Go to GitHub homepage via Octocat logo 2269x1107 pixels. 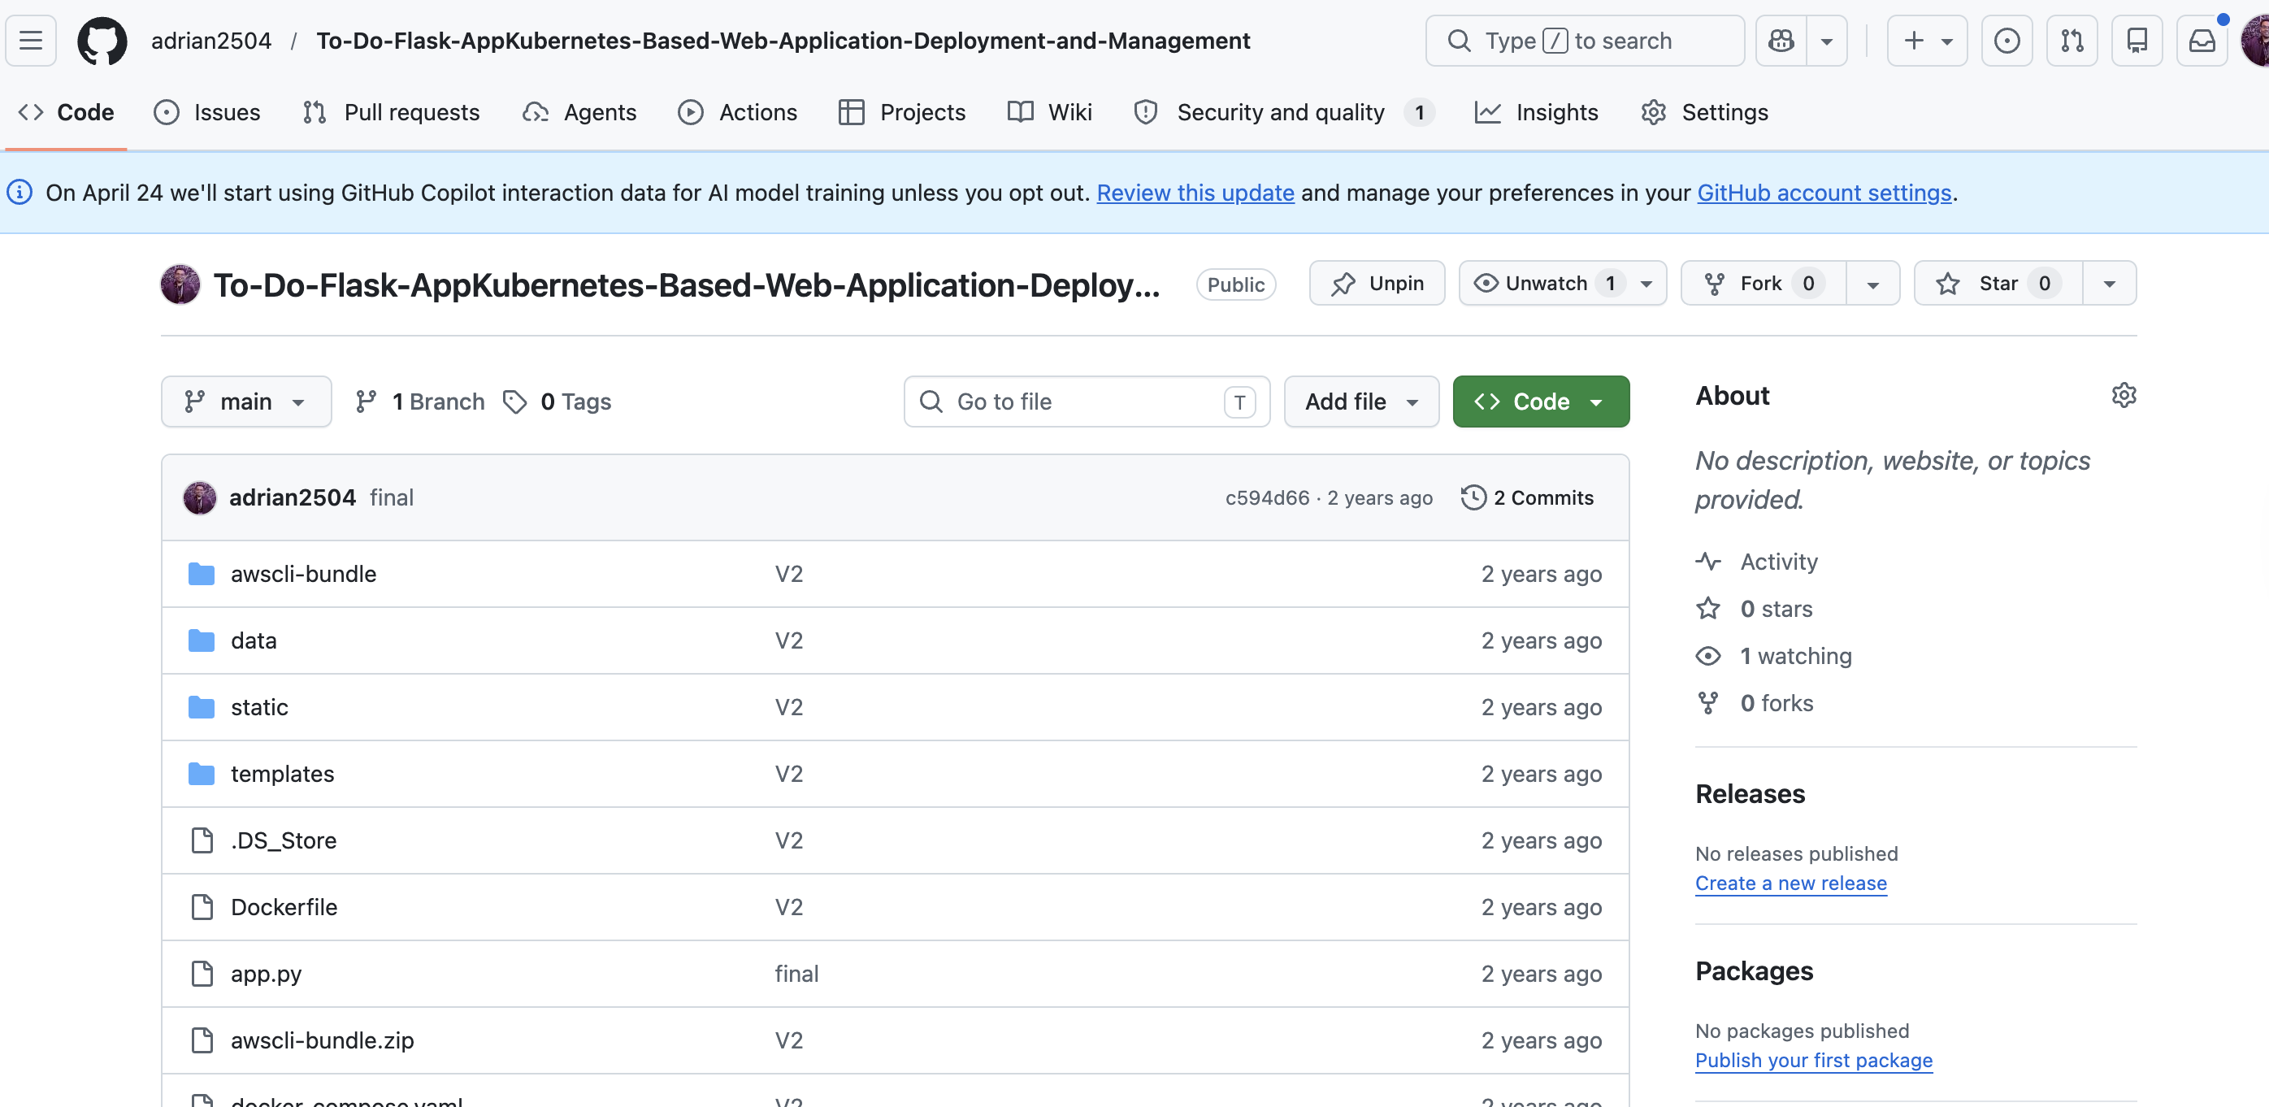(x=102, y=41)
